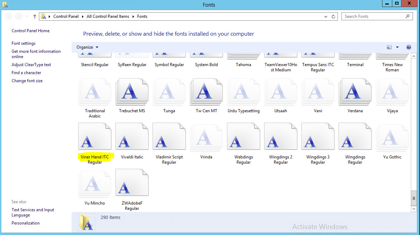Click the Webdings Regular font icon
420x235 pixels.
tap(244, 136)
